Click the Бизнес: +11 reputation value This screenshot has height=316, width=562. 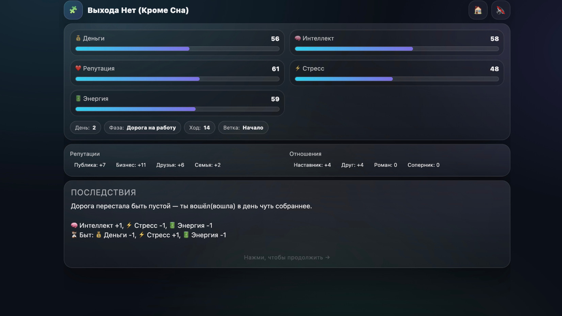[131, 165]
